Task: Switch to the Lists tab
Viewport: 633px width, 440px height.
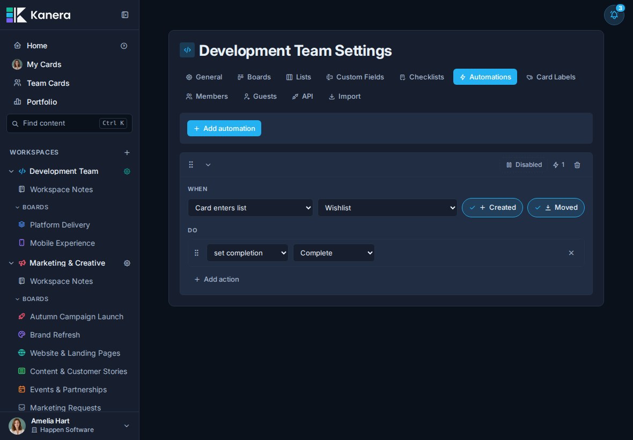Action: [x=299, y=77]
